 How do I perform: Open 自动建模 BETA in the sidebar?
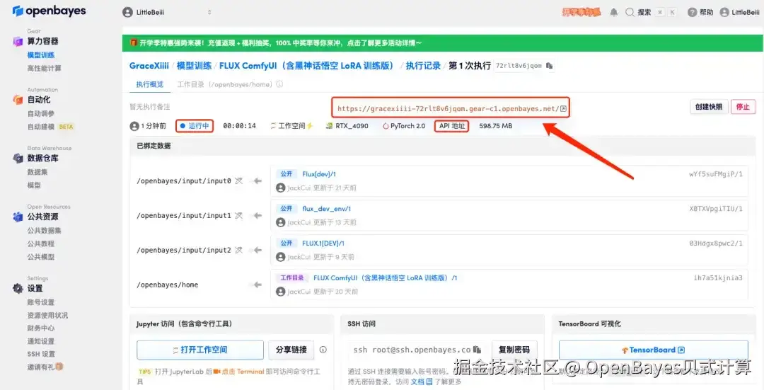(x=50, y=127)
